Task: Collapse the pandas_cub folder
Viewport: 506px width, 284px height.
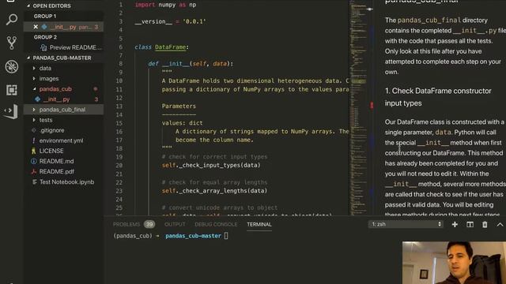Action: pyautogui.click(x=34, y=89)
